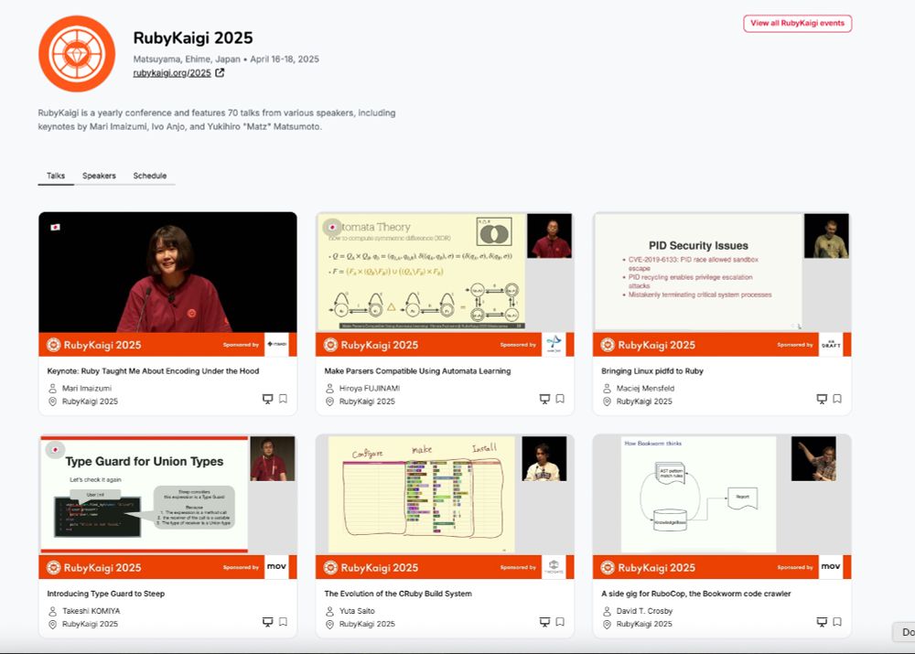The width and height of the screenshot is (915, 654).
Task: Open Introducing Type Guard to Steep title
Action: 105,594
